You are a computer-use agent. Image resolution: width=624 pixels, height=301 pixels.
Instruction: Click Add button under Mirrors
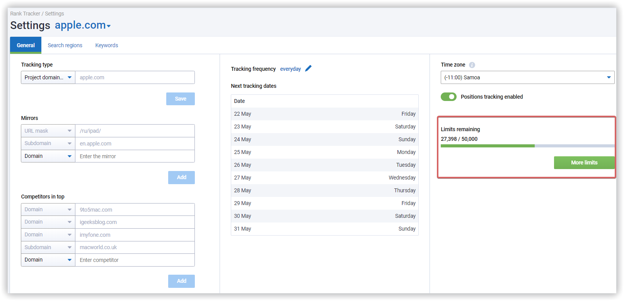[x=181, y=178]
